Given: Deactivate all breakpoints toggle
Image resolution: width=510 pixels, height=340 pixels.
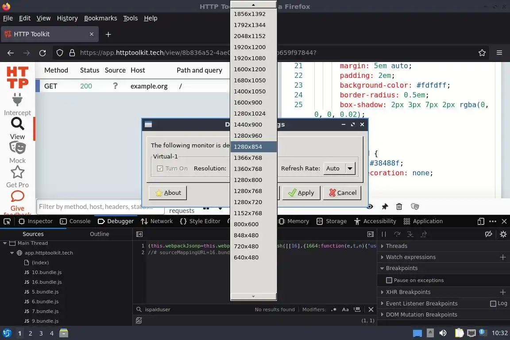Looking at the screenshot, I should pos(489,234).
